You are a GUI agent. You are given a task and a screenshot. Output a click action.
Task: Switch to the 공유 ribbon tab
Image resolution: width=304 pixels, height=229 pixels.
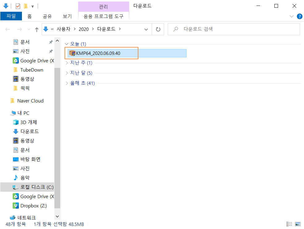pyautogui.click(x=47, y=16)
